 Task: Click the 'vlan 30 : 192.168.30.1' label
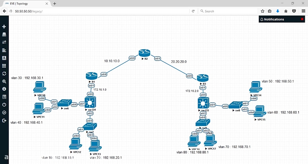click(x=27, y=78)
